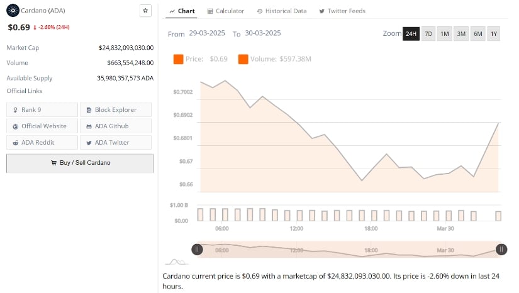Select the 24H zoom range

[x=411, y=33]
